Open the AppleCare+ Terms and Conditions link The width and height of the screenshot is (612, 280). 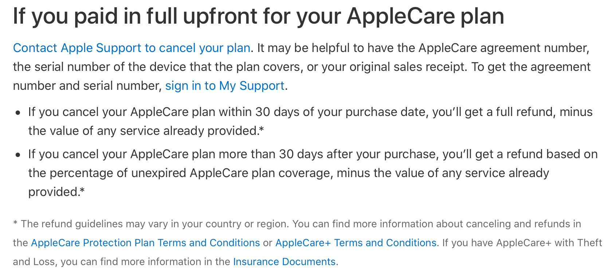356,243
